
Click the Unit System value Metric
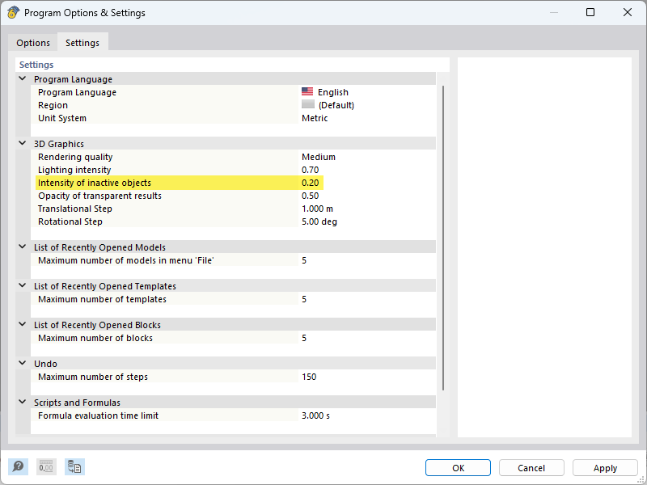[315, 118]
